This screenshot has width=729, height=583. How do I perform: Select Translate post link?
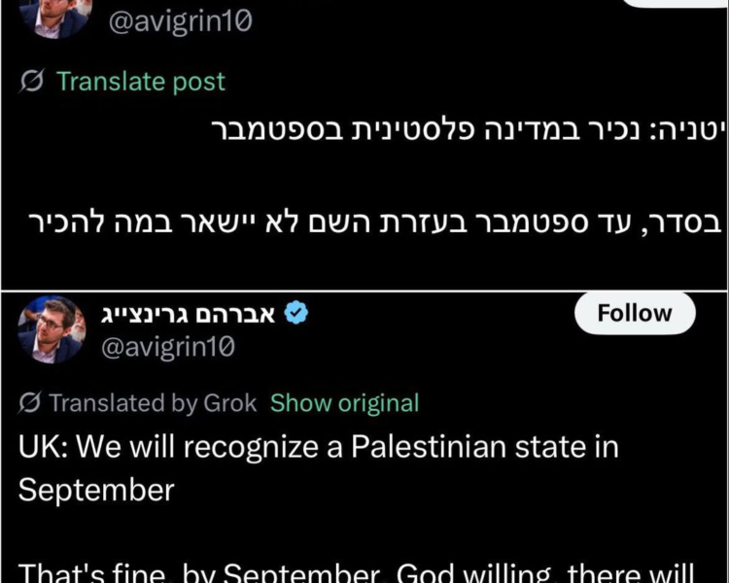point(141,82)
